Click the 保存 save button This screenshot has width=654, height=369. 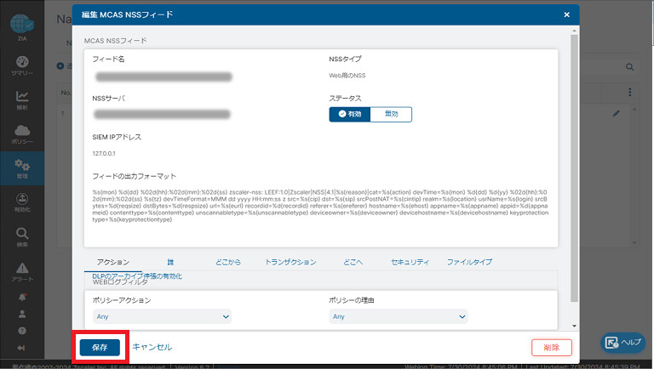pyautogui.click(x=100, y=348)
